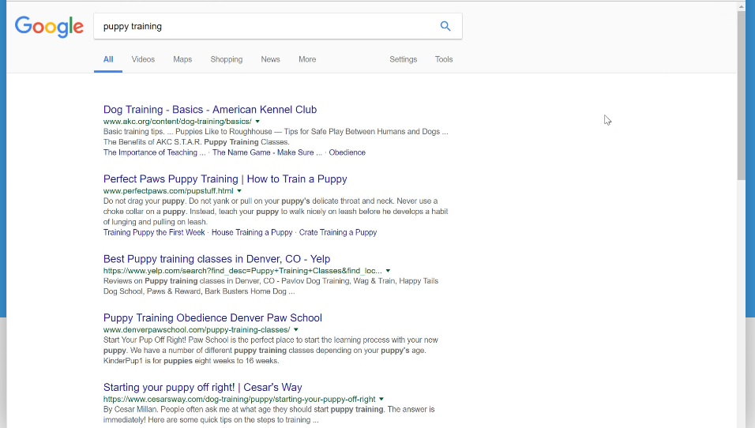This screenshot has width=755, height=428.
Task: Expand the dropdown arrow beside the cesarsway.com URL
Action: (381, 399)
